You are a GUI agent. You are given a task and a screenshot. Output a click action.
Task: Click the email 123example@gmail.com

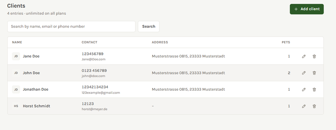(x=101, y=93)
